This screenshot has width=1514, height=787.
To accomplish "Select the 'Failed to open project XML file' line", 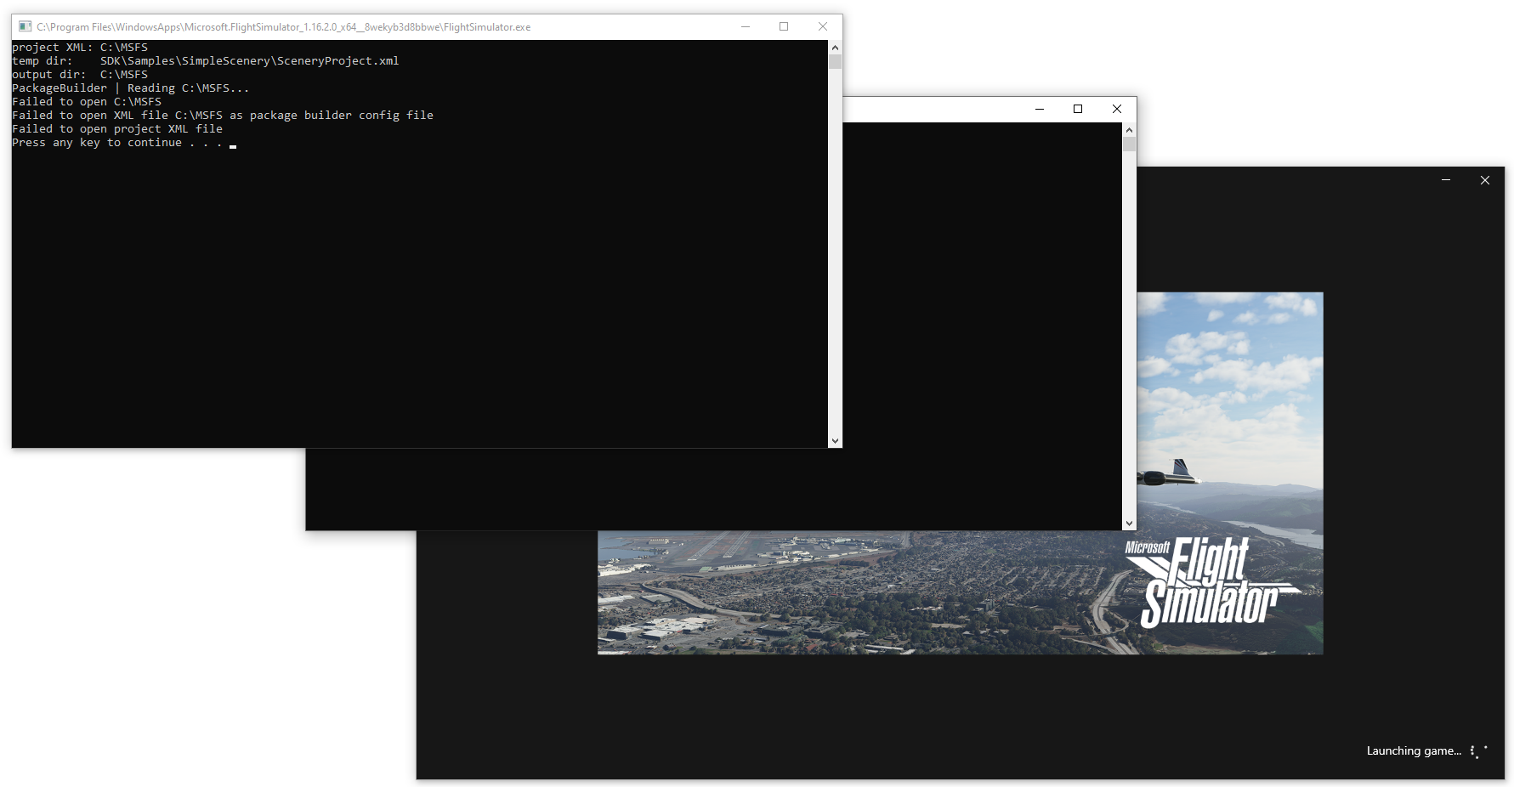I will tap(117, 128).
